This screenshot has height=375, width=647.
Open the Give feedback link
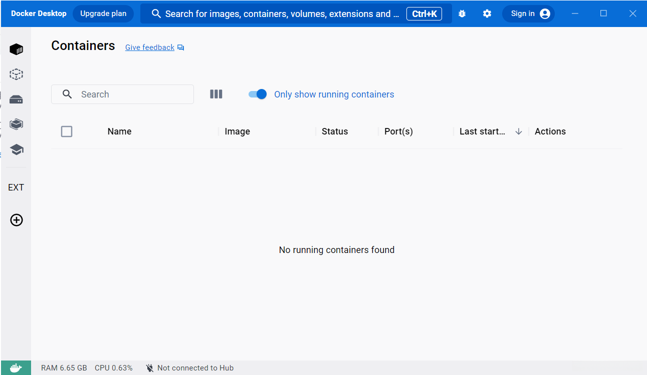pos(150,47)
